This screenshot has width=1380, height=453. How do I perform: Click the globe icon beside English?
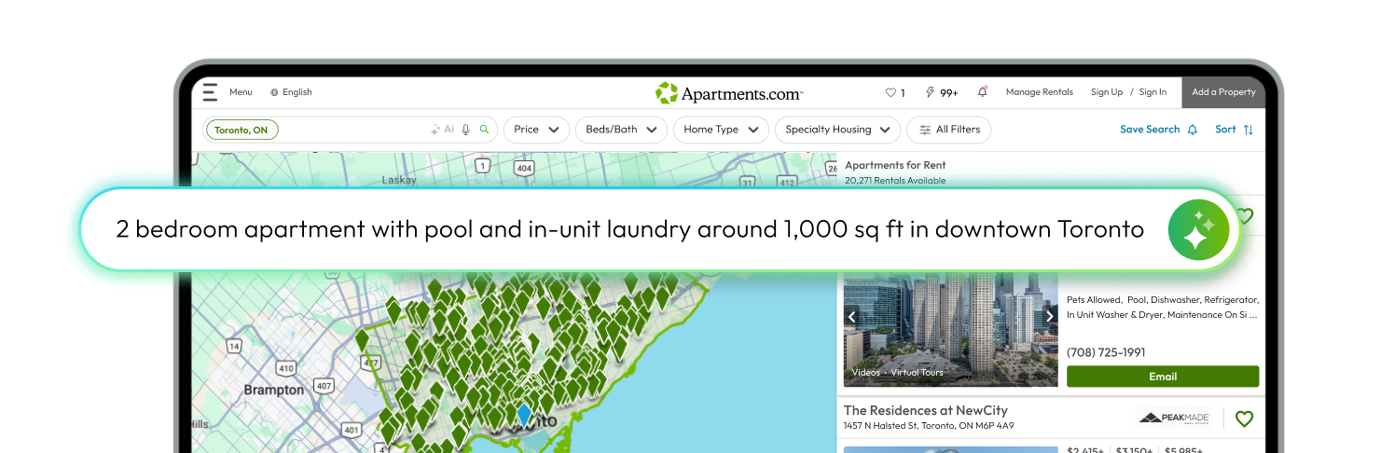[x=274, y=92]
